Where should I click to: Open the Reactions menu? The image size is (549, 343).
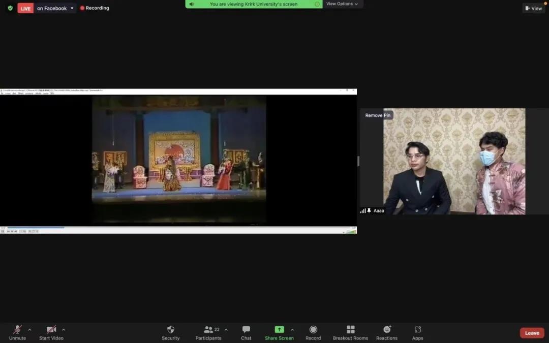pos(386,333)
